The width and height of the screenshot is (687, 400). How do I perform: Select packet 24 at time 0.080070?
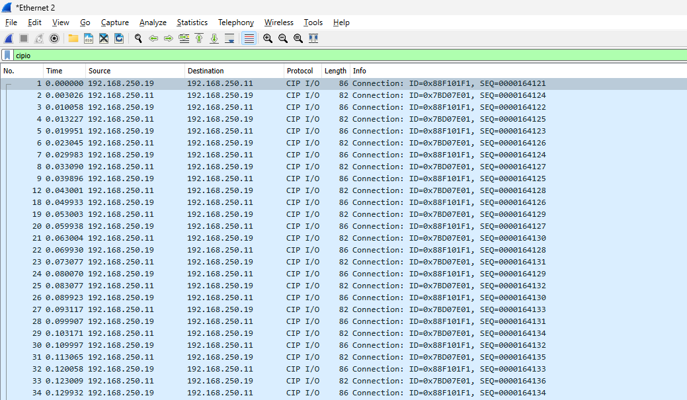[344, 274]
